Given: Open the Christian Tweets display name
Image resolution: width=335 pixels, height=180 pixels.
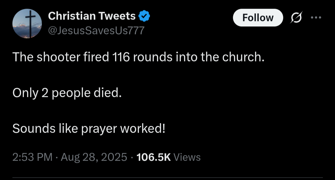Looking at the screenshot, I should [x=92, y=16].
